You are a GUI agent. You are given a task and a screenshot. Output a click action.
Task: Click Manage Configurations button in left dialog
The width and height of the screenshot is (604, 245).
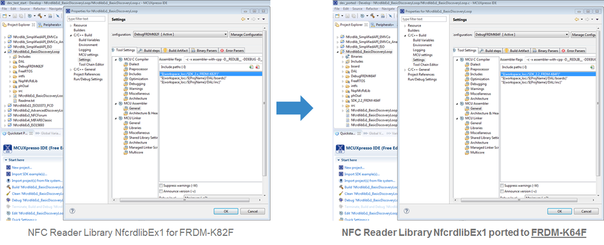tap(246, 34)
